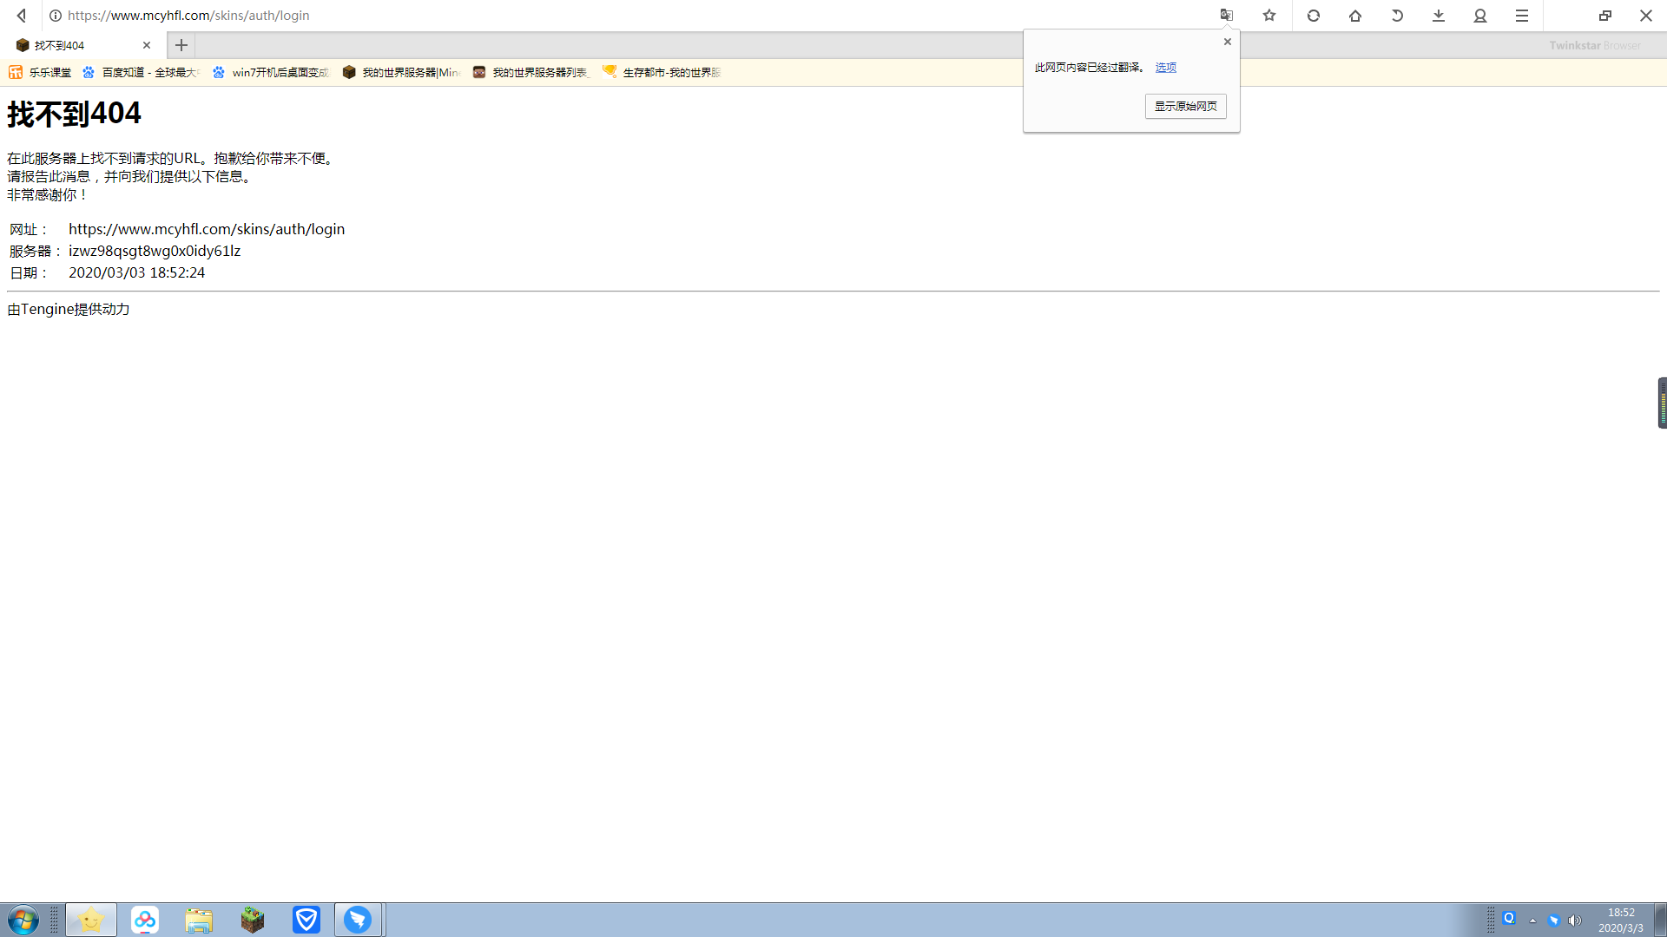
Task: Bookmark page with the star icon
Action: pyautogui.click(x=1269, y=15)
